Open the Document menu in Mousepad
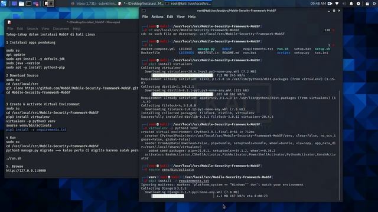The image size is (378, 212). tap(61, 29)
